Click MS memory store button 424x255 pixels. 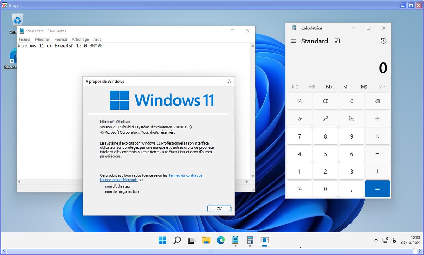(364, 87)
